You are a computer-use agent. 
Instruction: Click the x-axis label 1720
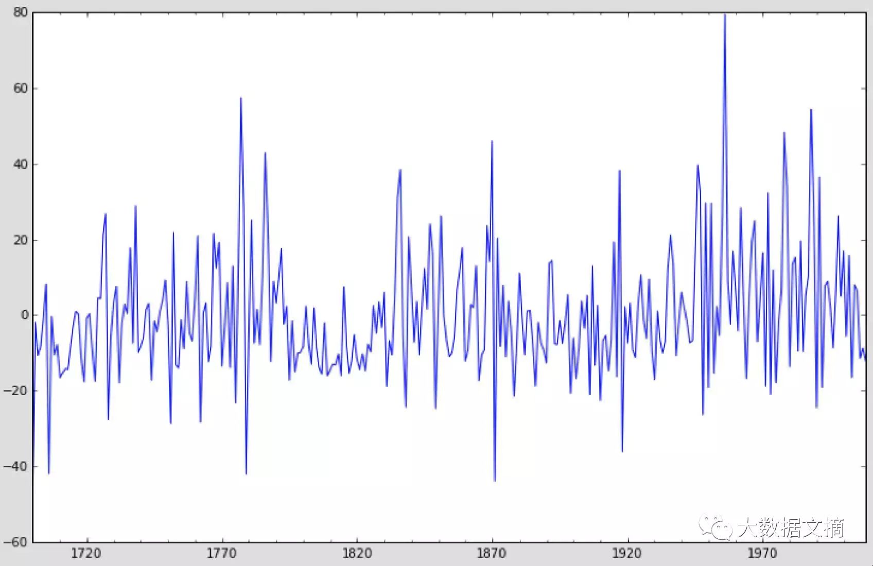(x=86, y=553)
